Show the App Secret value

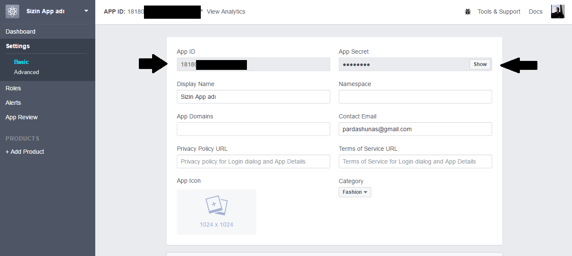(480, 64)
